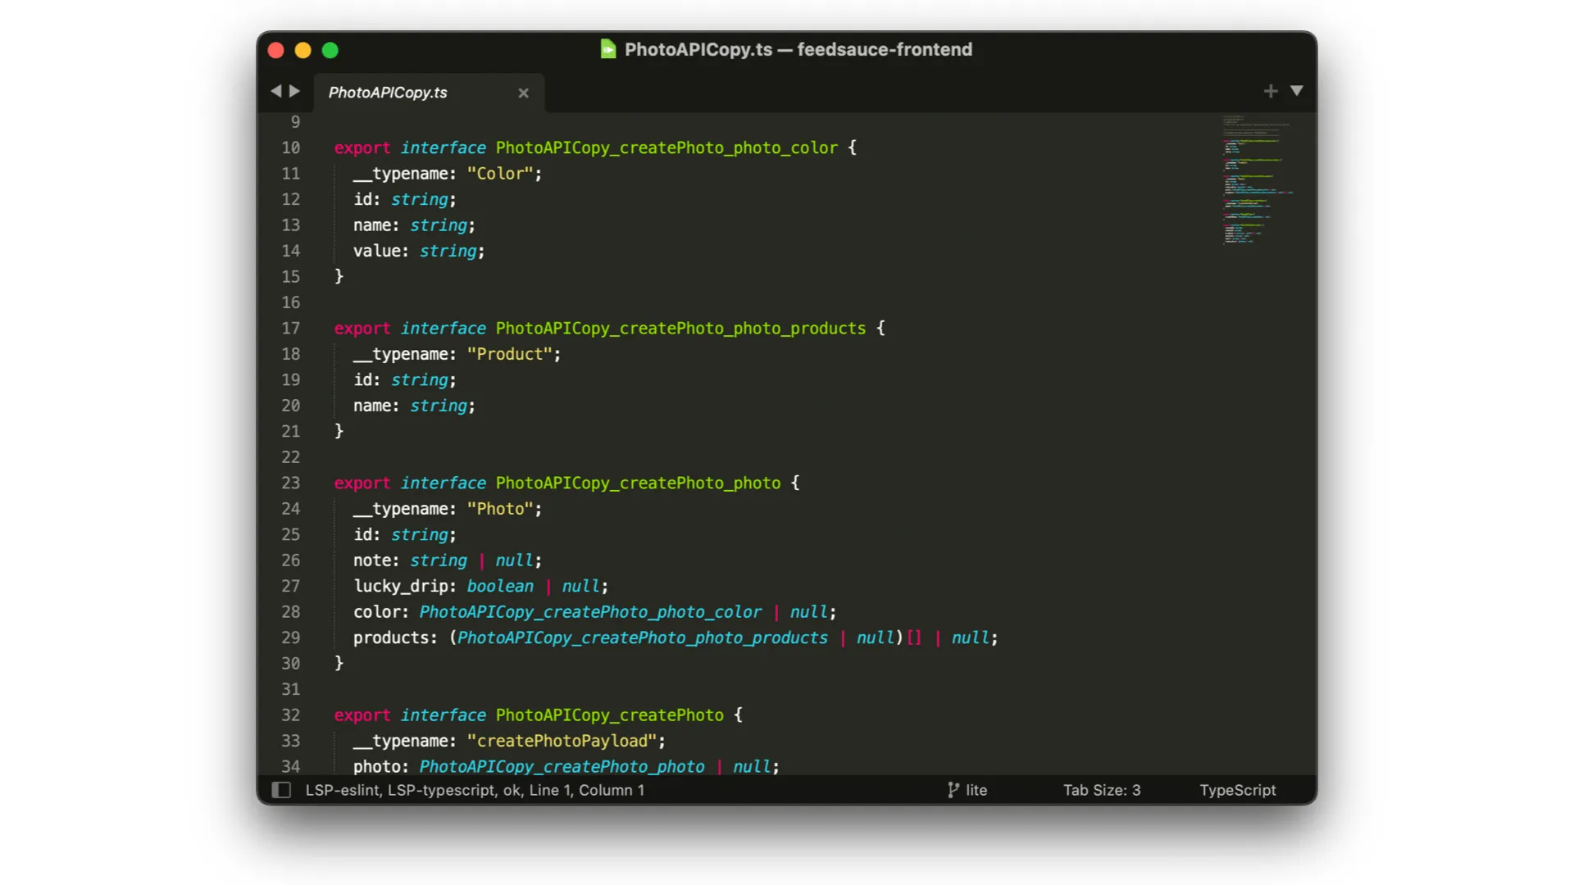Select the PhotoAPICopy.ts tab

pos(388,93)
